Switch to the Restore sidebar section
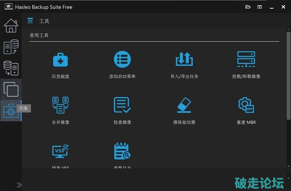This screenshot has height=191, width=291. tap(11, 68)
